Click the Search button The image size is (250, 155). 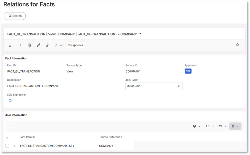click(x=15, y=16)
